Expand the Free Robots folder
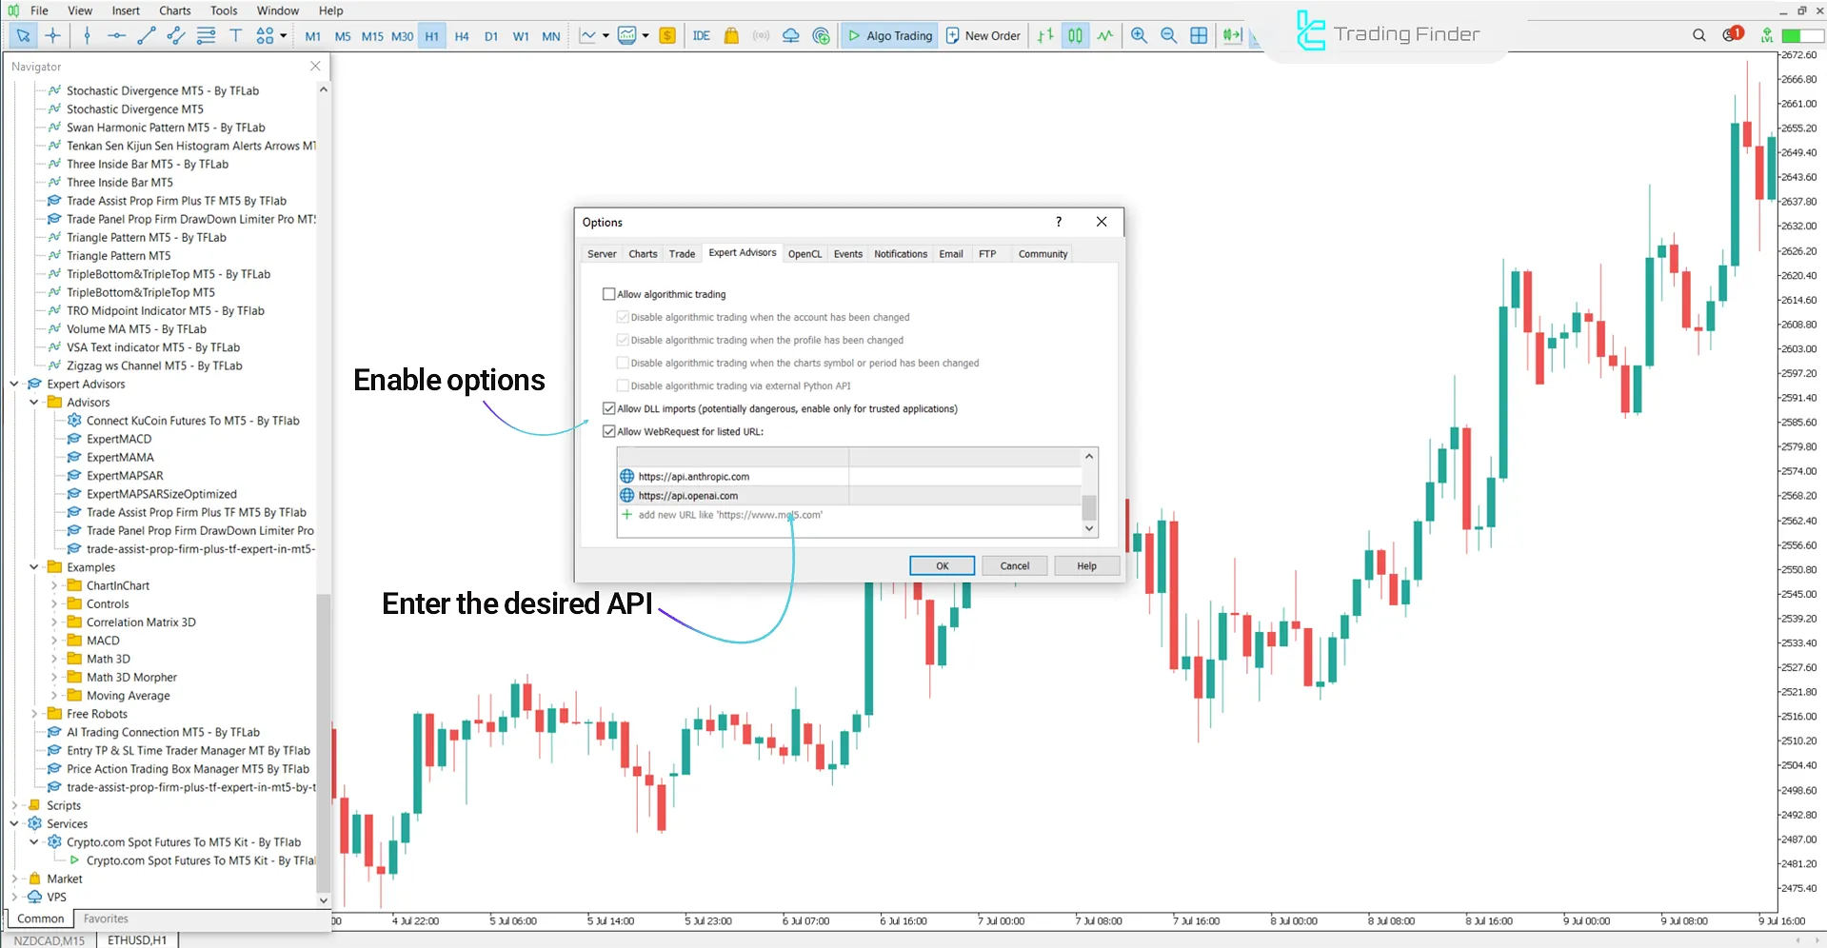The height and width of the screenshot is (948, 1827). click(x=34, y=714)
